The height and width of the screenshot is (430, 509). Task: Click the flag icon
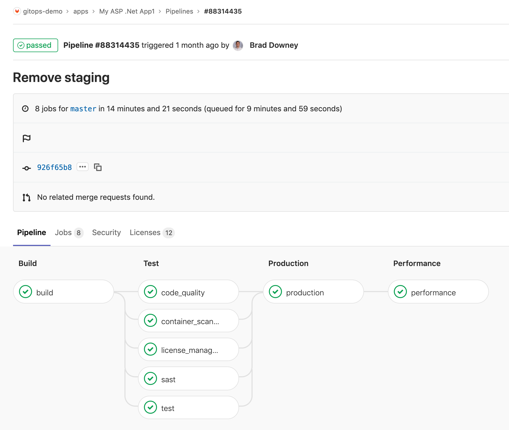pos(26,138)
